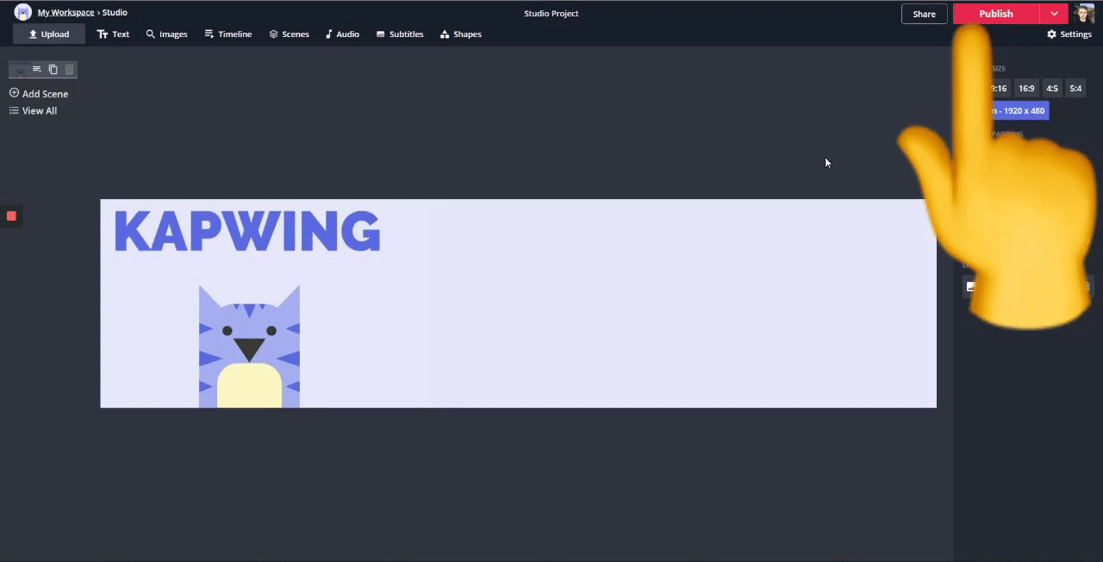The image size is (1103, 562).
Task: Open the Scenes tool
Action: tap(289, 34)
